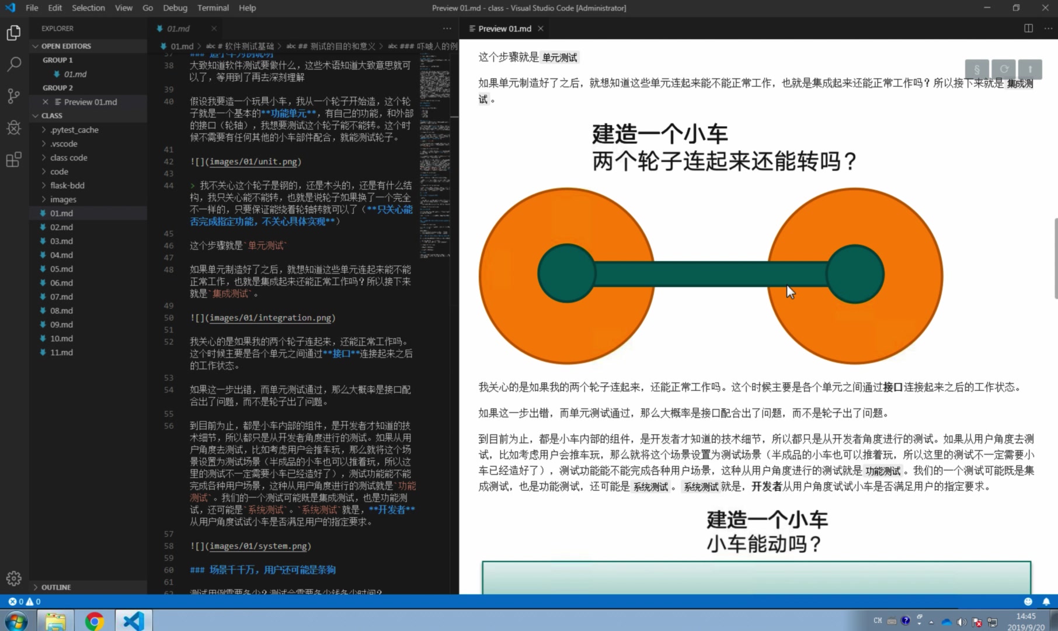Open the Search view in activity bar
The image size is (1058, 631).
tap(14, 64)
